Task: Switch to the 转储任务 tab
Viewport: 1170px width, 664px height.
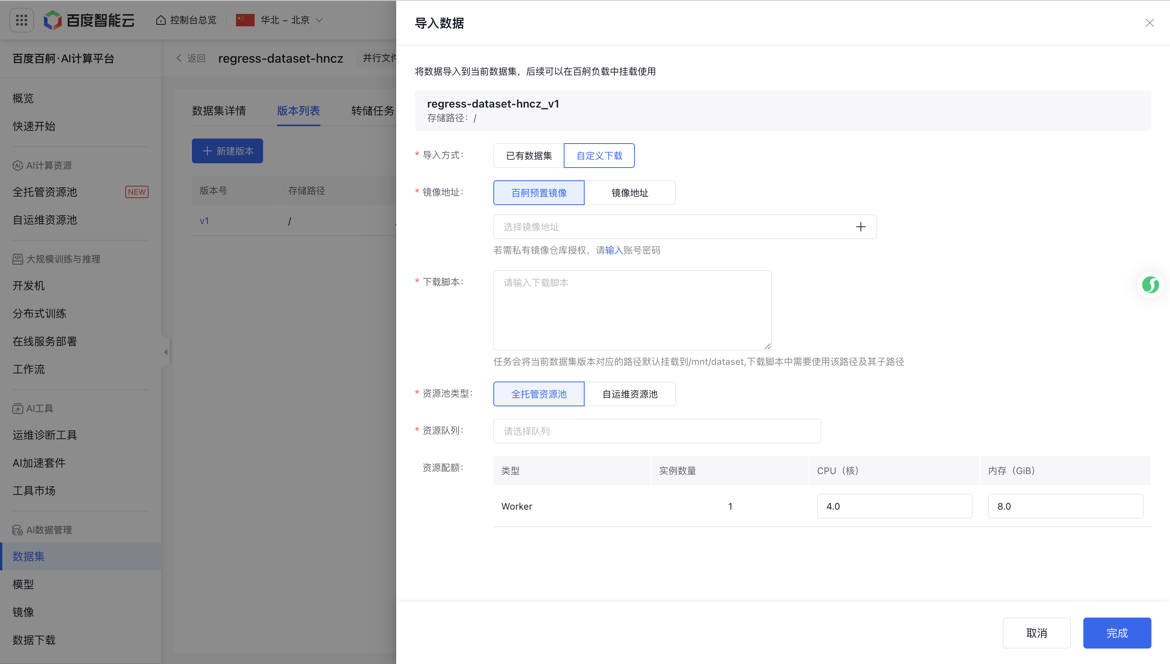Action: pyautogui.click(x=372, y=111)
